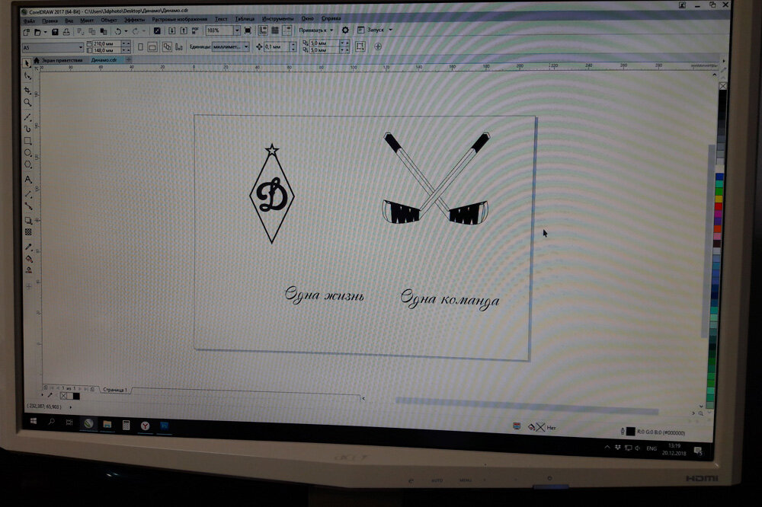Toggle treat as filled button
This screenshot has height=507, width=762.
360,46
